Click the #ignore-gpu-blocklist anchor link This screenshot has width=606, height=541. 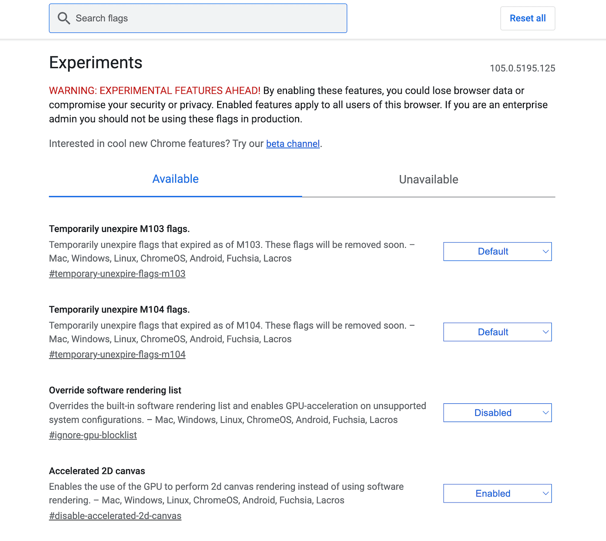pos(93,435)
